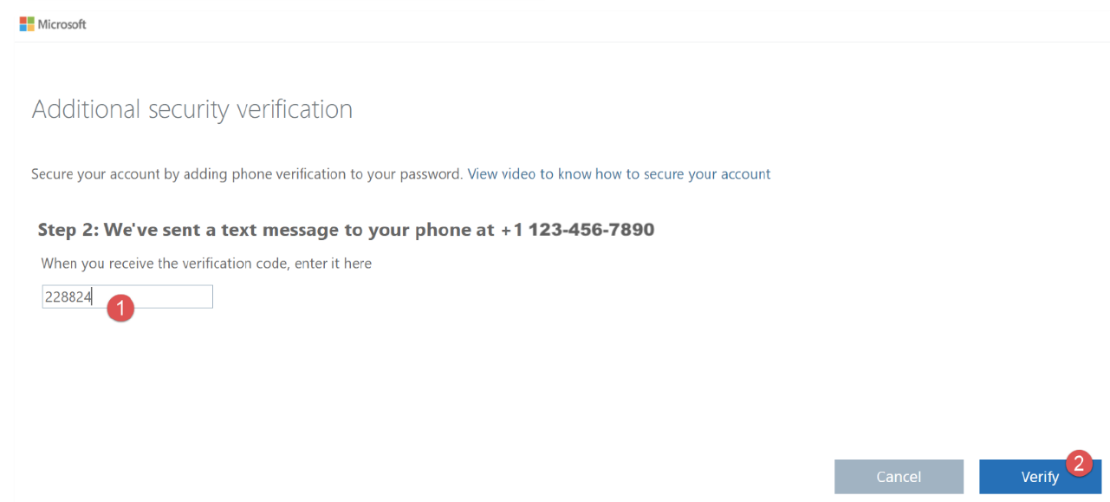Click the 'Secure your account by adding' sentence
1110x502 pixels.
[x=247, y=173]
